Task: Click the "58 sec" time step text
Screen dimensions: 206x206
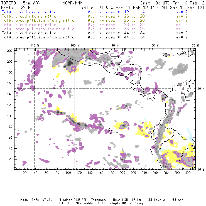Action: [x=178, y=200]
